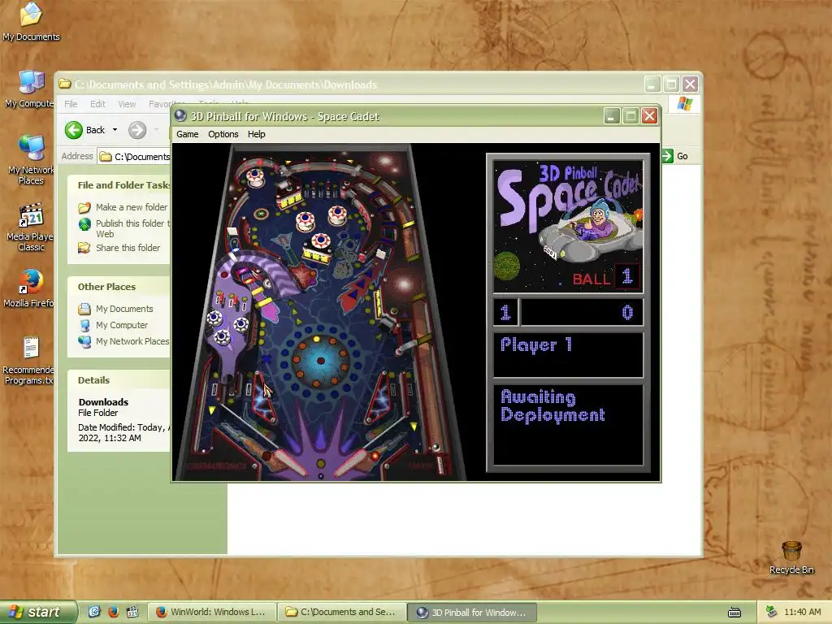Click the Go button next to the address bar

point(675,156)
